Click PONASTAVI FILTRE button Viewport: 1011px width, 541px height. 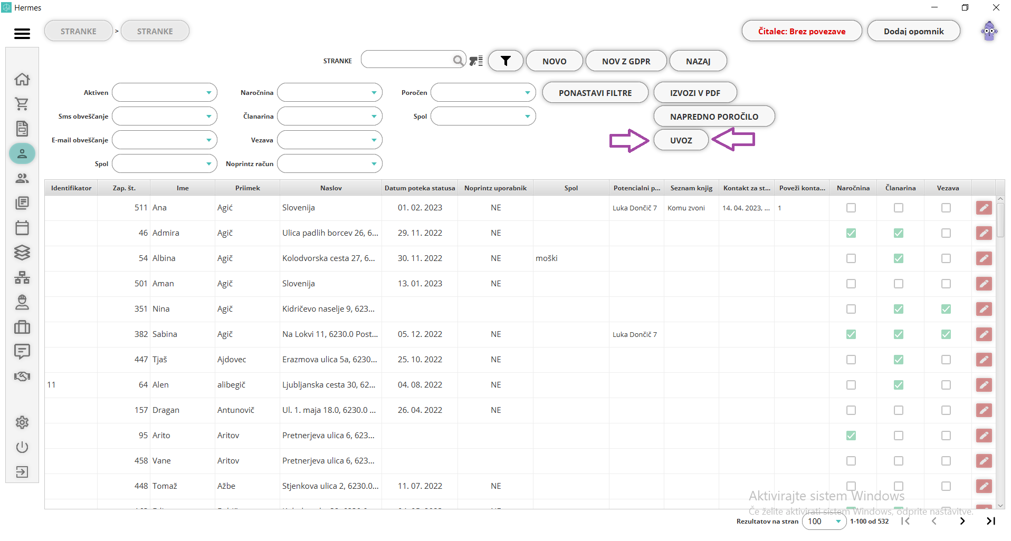click(595, 93)
